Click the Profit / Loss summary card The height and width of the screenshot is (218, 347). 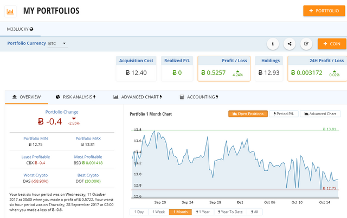pyautogui.click(x=224, y=69)
